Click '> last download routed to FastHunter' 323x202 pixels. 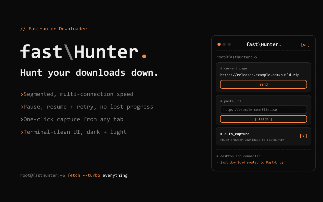coord(251,162)
